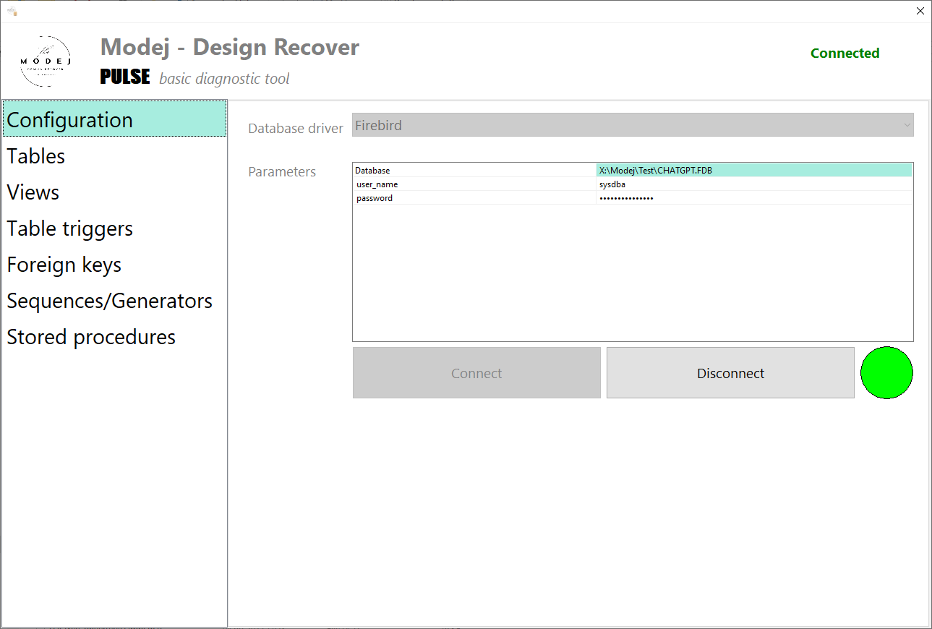Click the small app icon in title bar
Image resolution: width=932 pixels, height=629 pixels.
tap(12, 12)
